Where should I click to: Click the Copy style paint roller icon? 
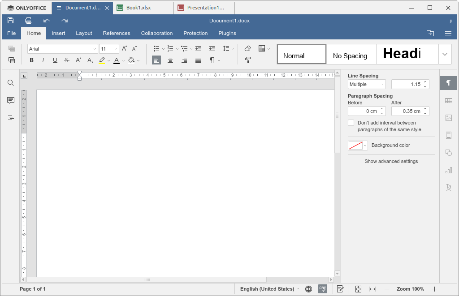pos(247,60)
